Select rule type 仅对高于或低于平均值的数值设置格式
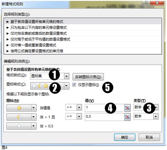Viewport: 167px width, 150px height. click(x=83, y=39)
